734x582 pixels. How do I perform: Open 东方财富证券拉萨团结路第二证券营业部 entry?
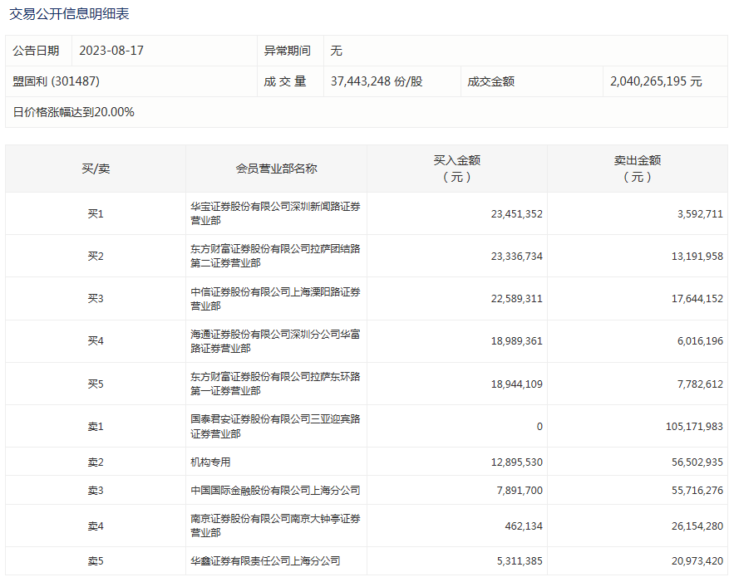pos(275,256)
